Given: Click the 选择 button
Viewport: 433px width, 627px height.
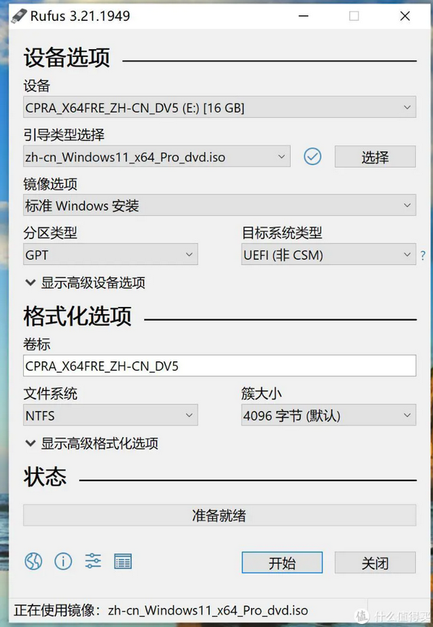Looking at the screenshot, I should [375, 157].
